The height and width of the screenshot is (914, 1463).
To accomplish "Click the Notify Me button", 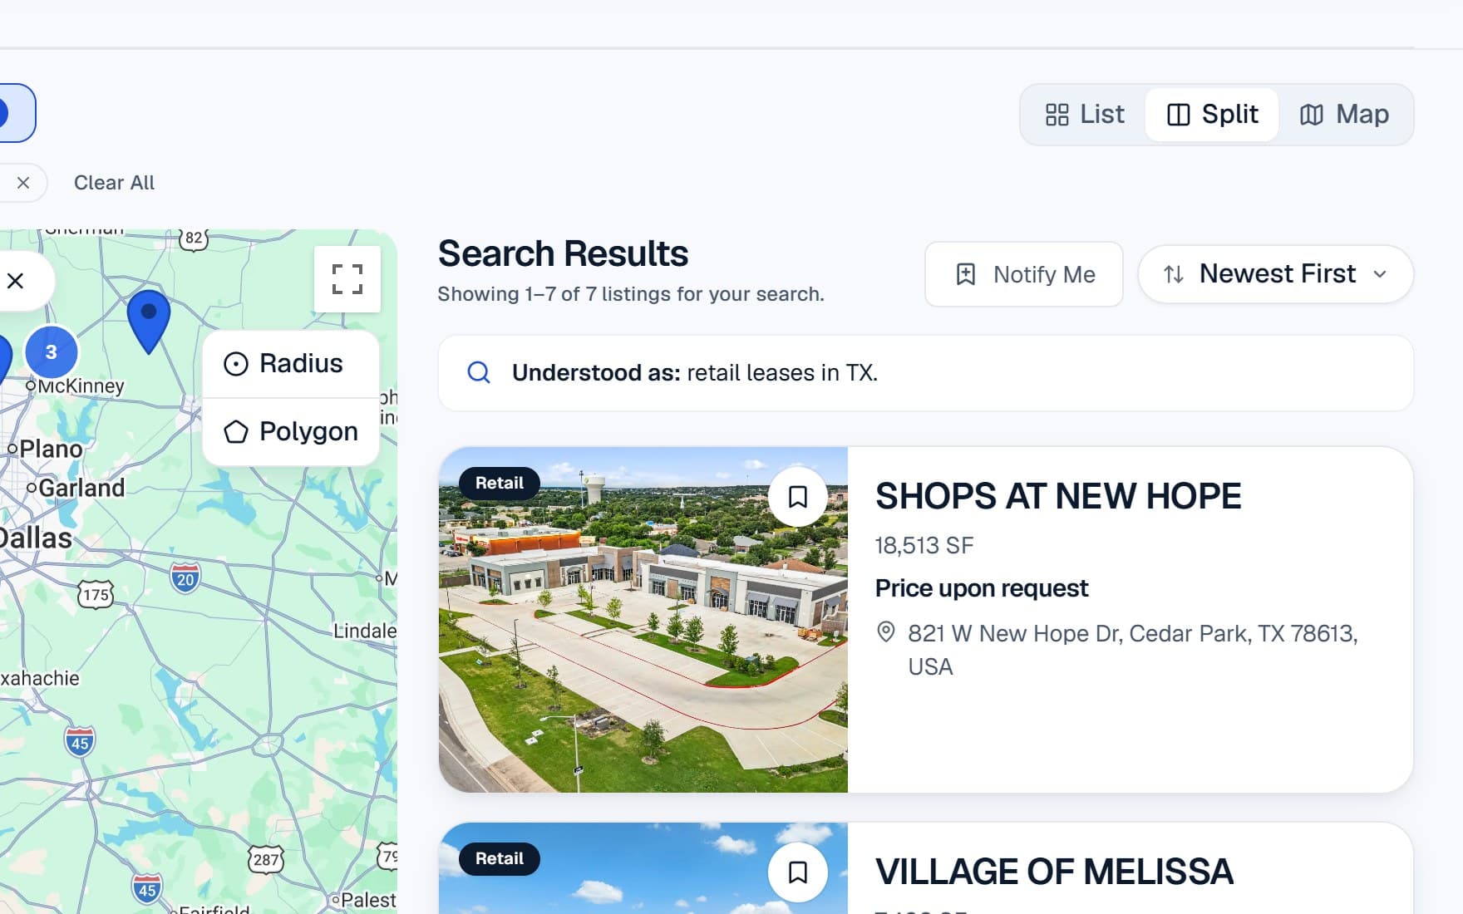I will 1024,274.
